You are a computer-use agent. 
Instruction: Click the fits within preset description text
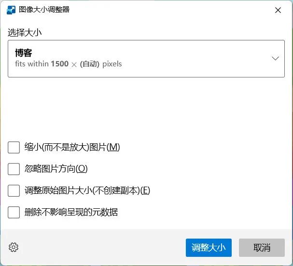[x=69, y=64]
